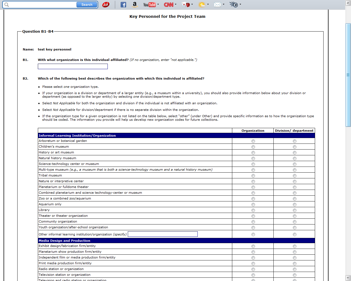Select Organization for Arboretum or botanical garden
This screenshot has width=351, height=281.
253,141
